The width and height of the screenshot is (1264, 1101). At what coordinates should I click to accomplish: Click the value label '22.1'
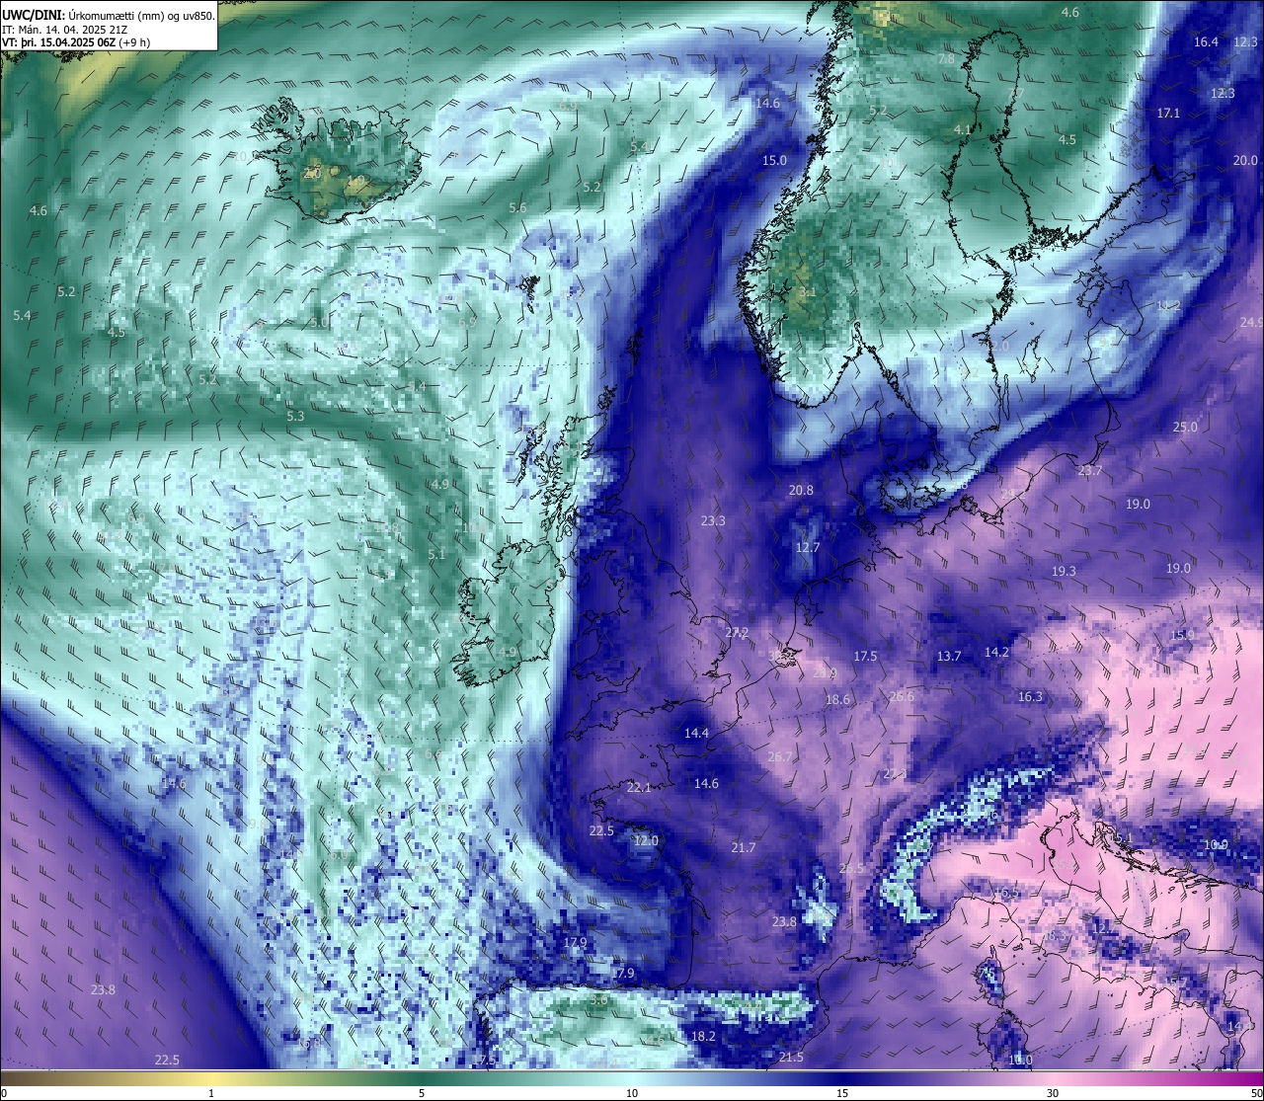pyautogui.click(x=639, y=787)
